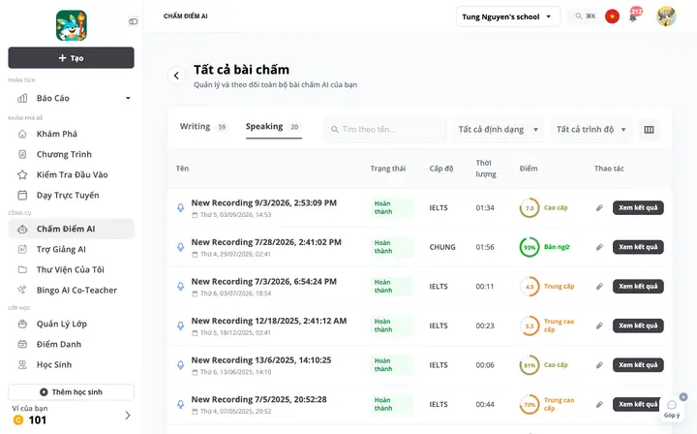Click the Điểm column header
The width and height of the screenshot is (697, 434).
tap(529, 169)
